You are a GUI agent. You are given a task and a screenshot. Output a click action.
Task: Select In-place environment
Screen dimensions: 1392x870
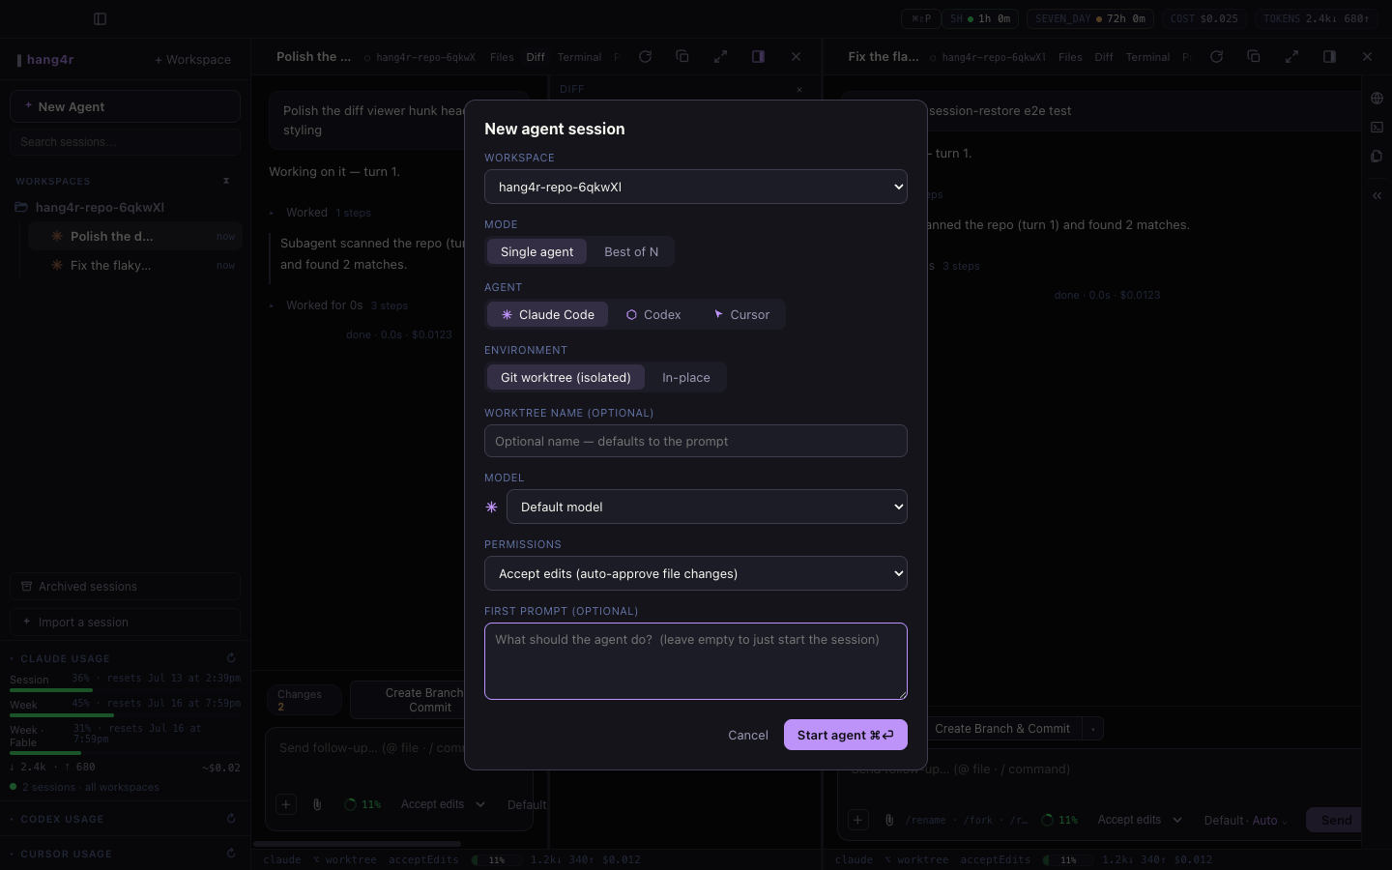686,377
